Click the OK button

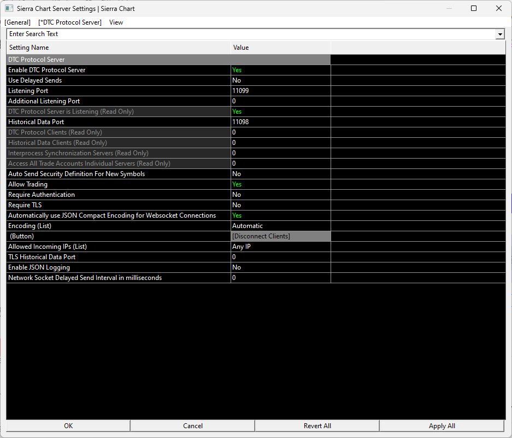[x=68, y=426]
